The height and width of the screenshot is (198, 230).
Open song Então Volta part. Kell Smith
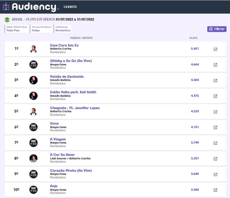pyautogui.click(x=73, y=92)
